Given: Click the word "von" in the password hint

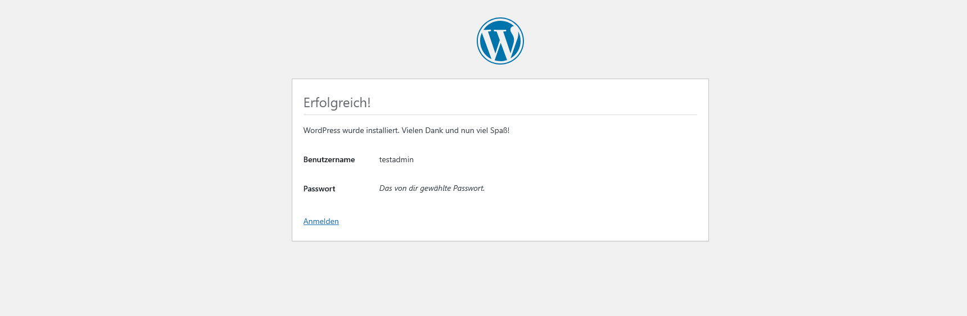Looking at the screenshot, I should (400, 188).
